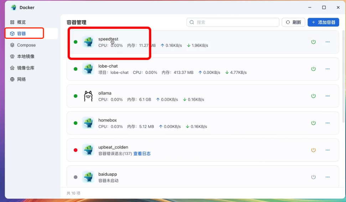
Task: Select the baiduapp container name
Action: pyautogui.click(x=108, y=174)
